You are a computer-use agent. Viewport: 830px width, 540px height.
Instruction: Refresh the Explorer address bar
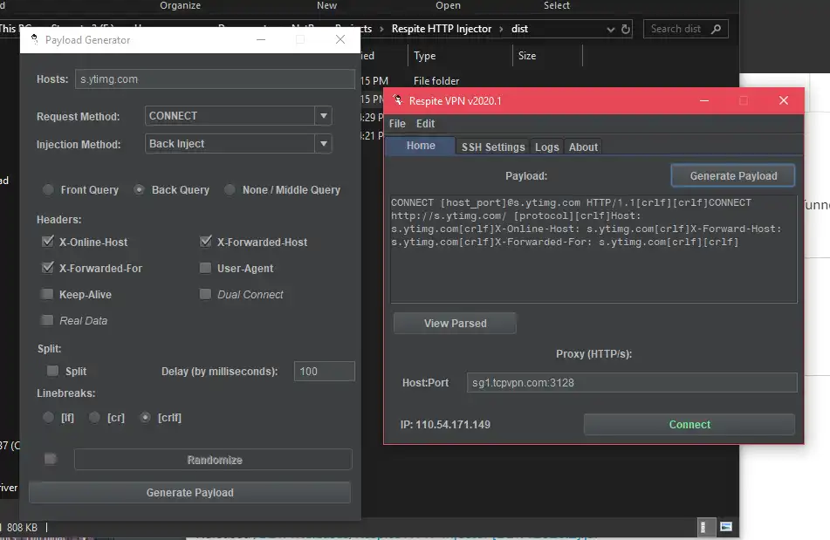pos(626,29)
